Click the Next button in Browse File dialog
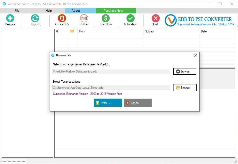This screenshot has width=238, height=164. click(108, 103)
